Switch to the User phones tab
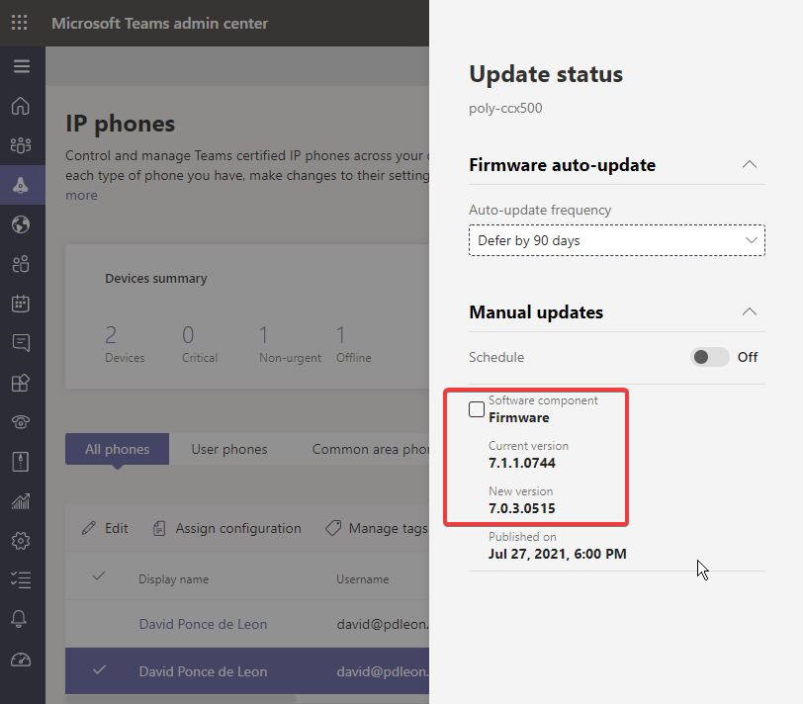 point(229,448)
